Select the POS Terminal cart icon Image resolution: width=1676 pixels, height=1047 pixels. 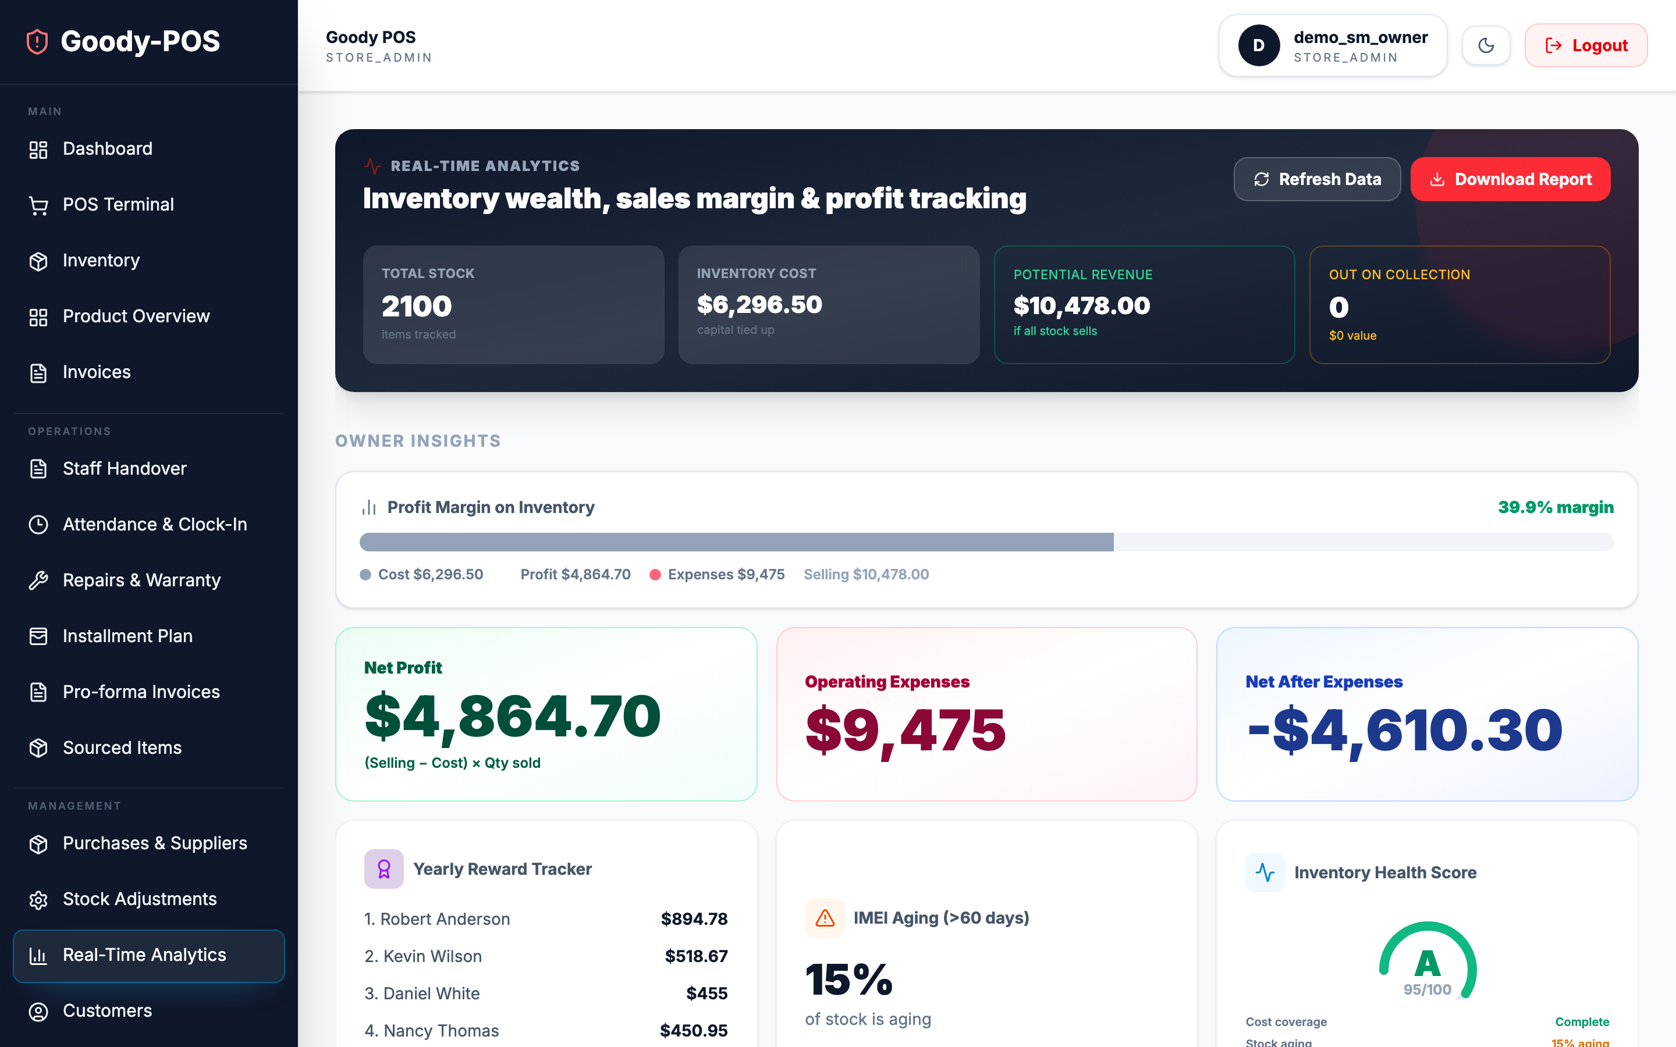click(x=38, y=204)
